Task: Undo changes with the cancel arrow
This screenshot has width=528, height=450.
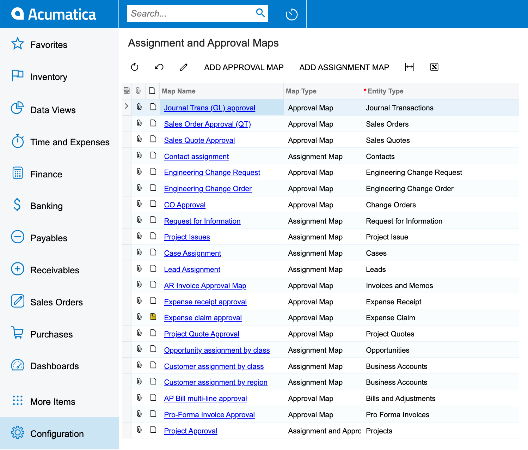Action: (x=159, y=67)
